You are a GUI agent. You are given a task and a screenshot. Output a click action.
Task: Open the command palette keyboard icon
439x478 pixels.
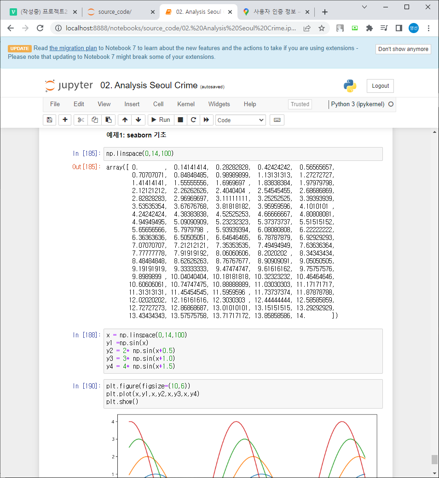[277, 120]
